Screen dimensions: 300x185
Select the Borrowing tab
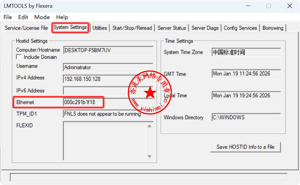coord(273,28)
